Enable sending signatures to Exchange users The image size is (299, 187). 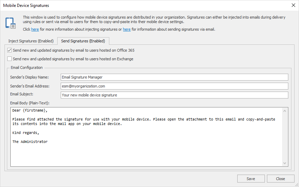10,59
